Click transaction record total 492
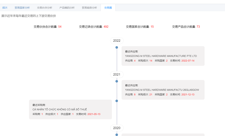The image size is (225, 136). (x=106, y=27)
